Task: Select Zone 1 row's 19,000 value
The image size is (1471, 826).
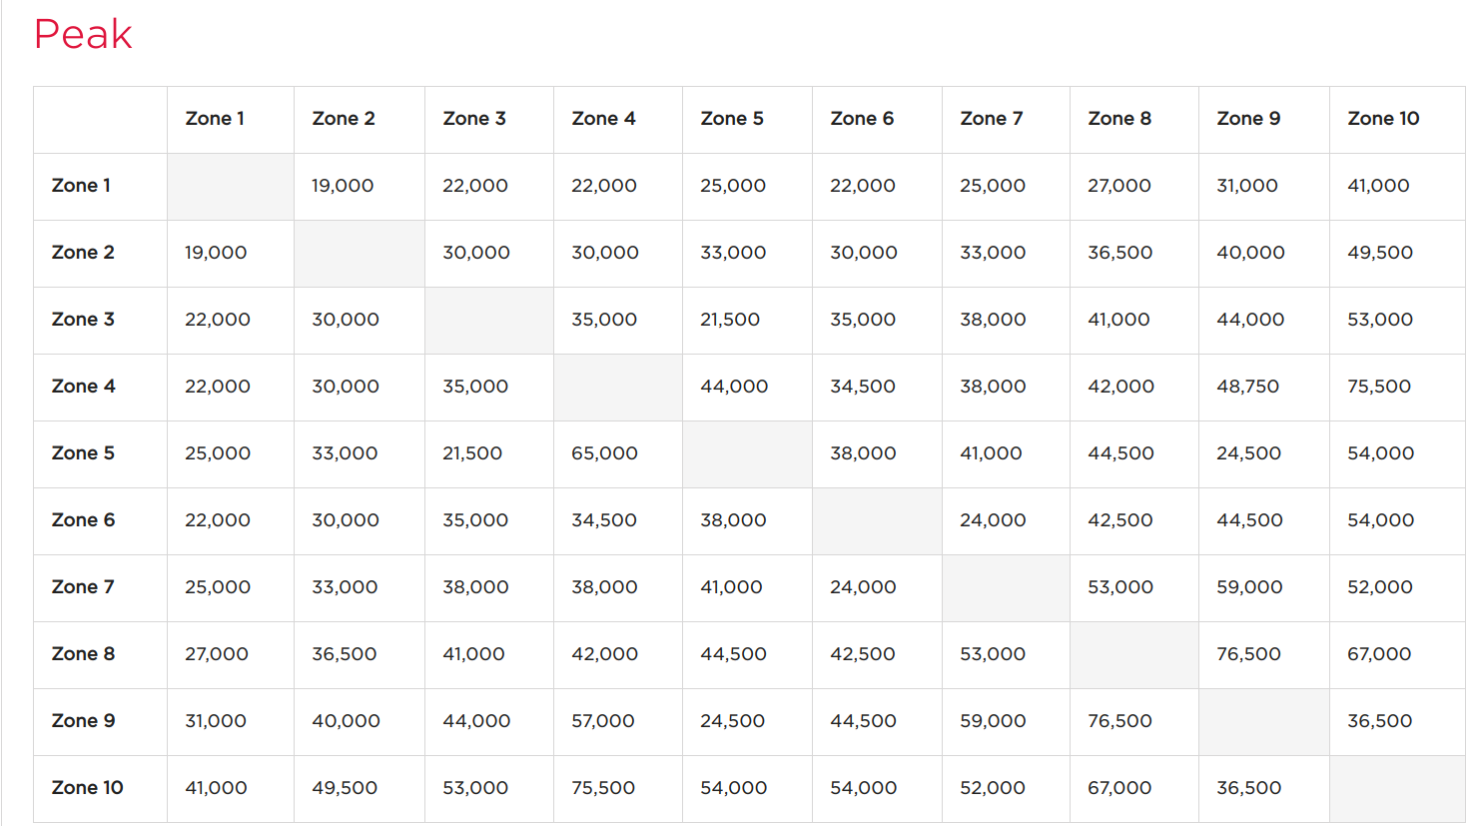Action: coord(343,186)
